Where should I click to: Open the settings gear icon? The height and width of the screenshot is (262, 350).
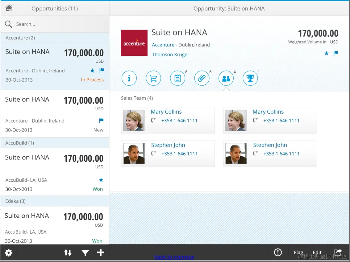(8, 253)
